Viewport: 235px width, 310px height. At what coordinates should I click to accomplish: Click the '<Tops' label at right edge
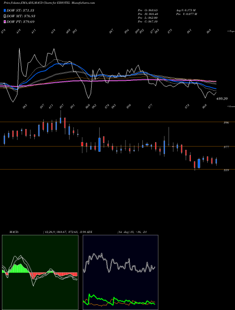click(231, 31)
